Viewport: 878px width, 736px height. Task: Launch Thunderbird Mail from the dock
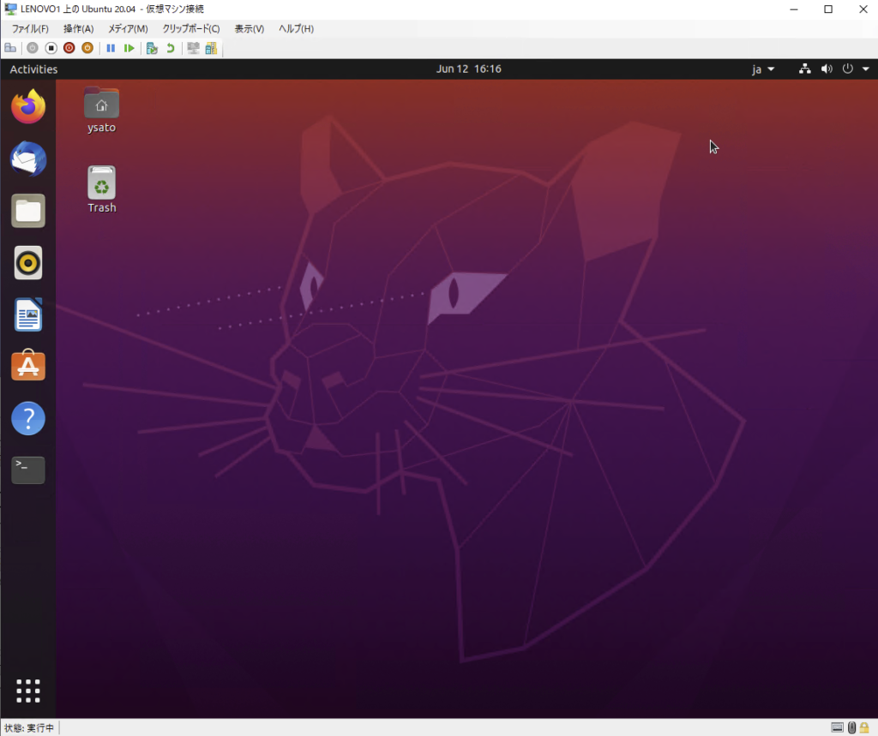pyautogui.click(x=28, y=159)
